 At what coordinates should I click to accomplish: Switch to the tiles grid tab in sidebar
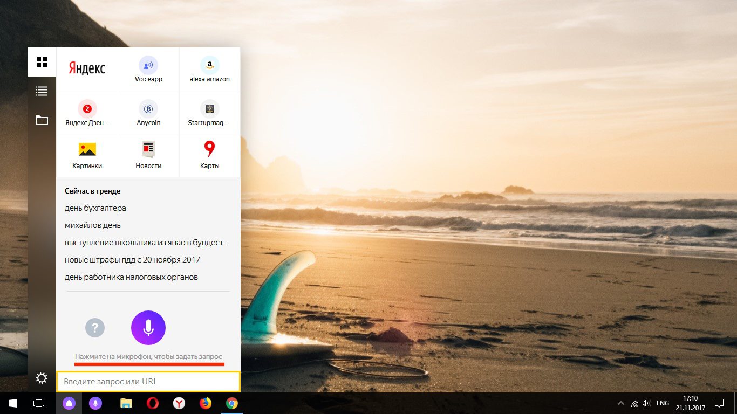pos(42,61)
